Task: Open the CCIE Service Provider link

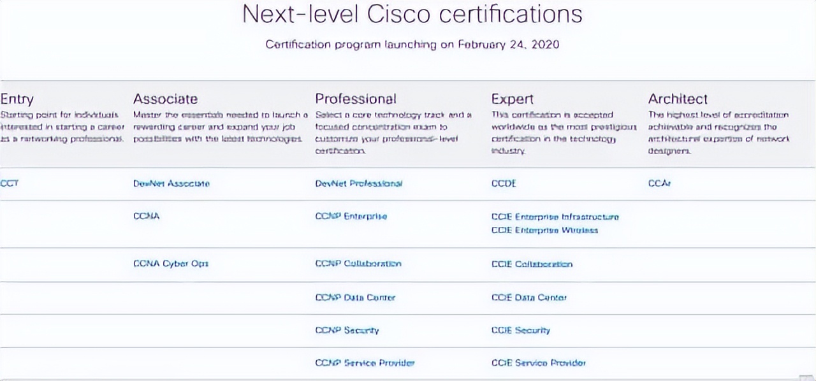Action: point(538,363)
